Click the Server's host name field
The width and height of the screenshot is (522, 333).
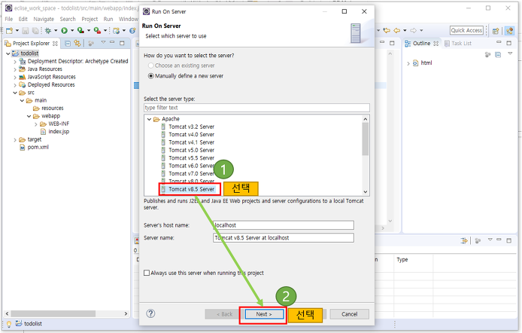[284, 225]
